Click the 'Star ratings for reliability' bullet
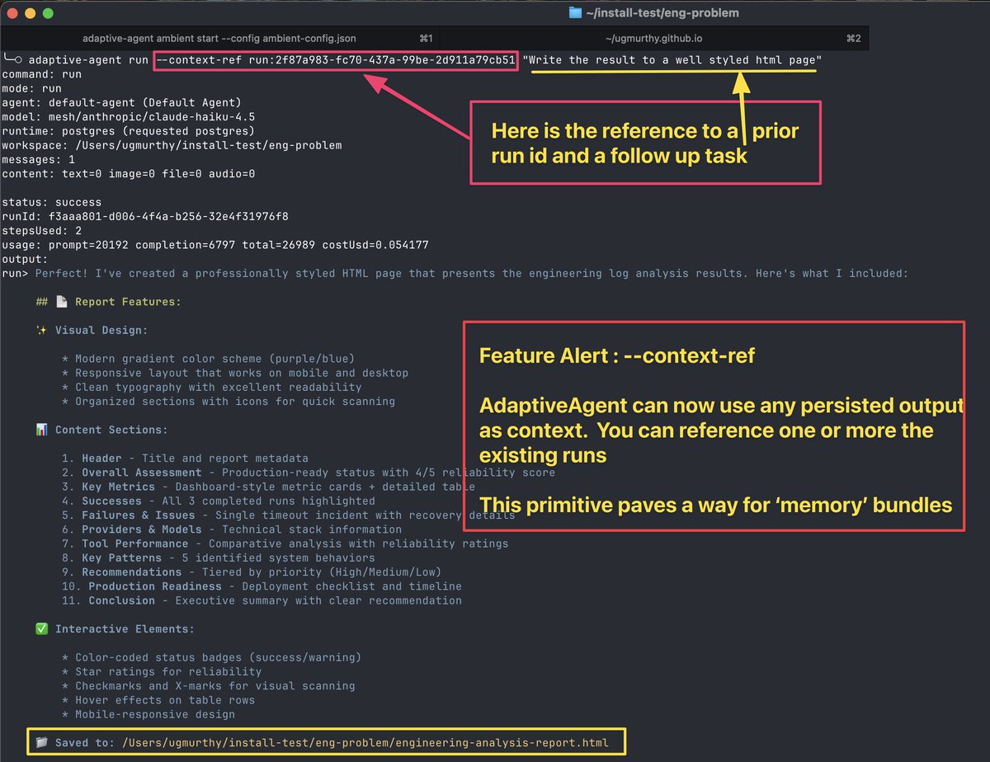990x762 pixels. tap(162, 671)
